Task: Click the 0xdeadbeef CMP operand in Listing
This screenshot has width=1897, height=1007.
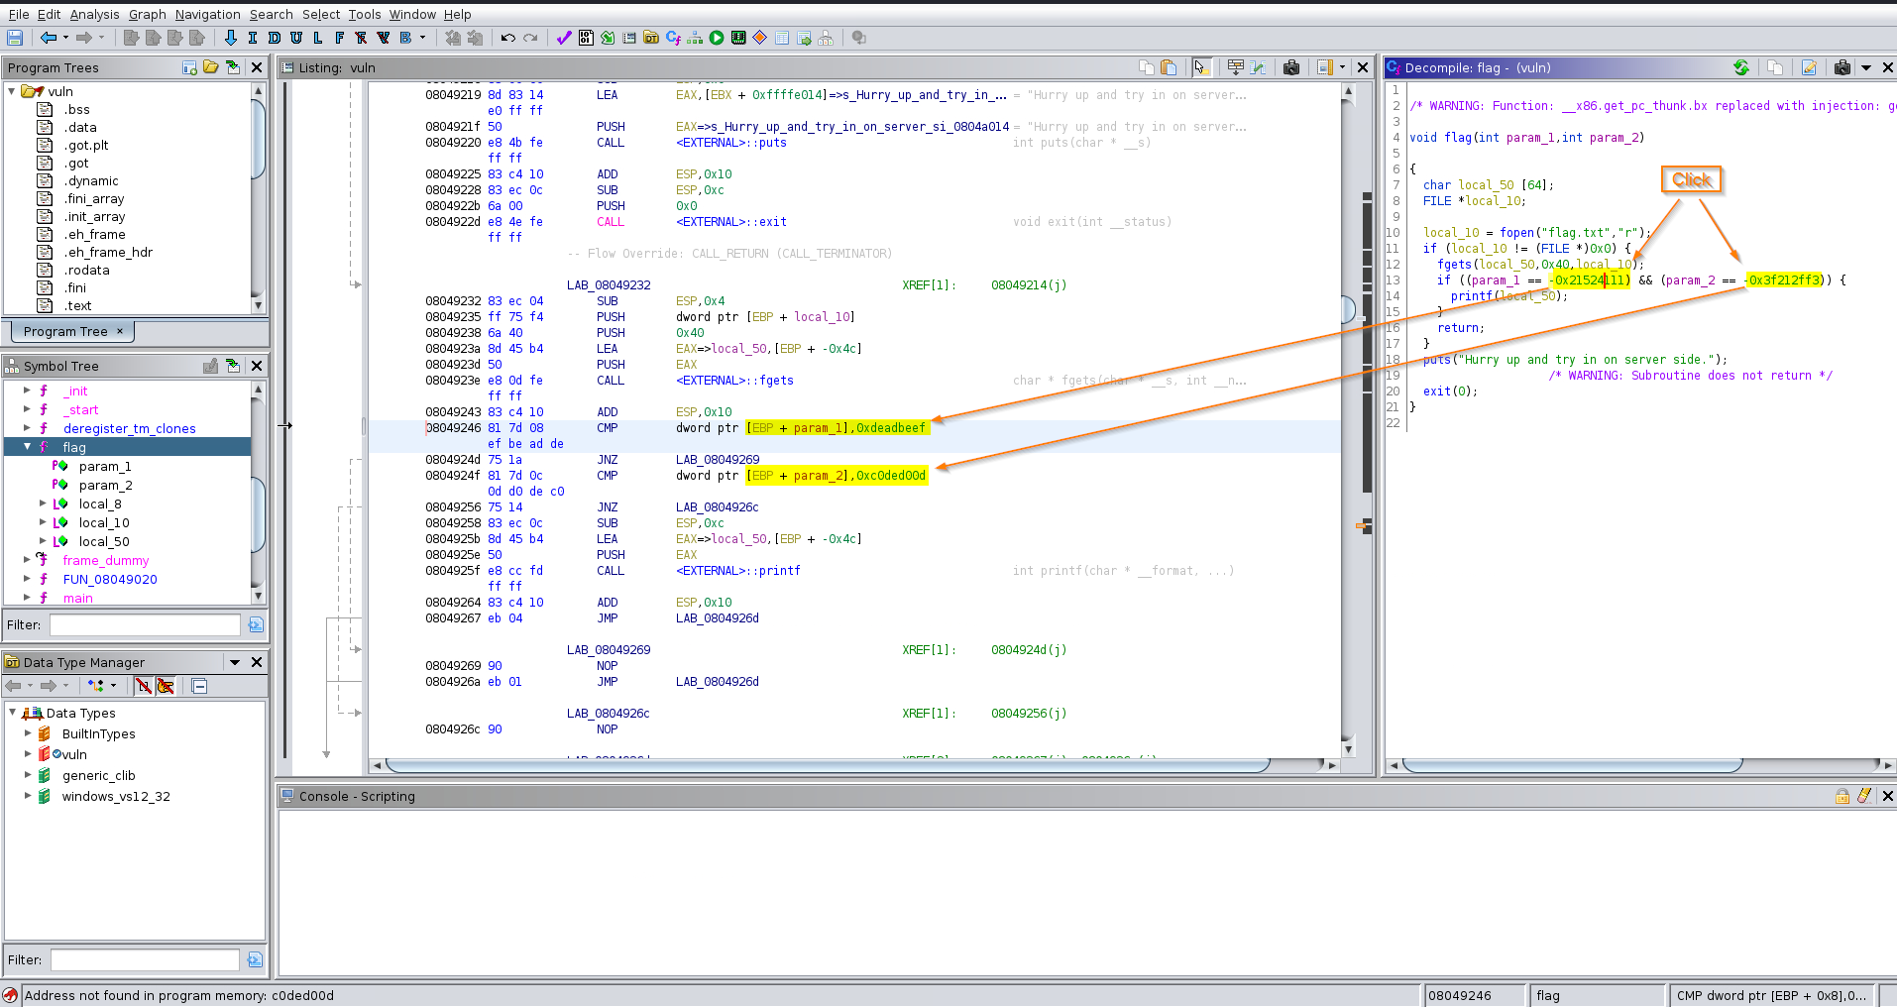Action: pyautogui.click(x=891, y=427)
